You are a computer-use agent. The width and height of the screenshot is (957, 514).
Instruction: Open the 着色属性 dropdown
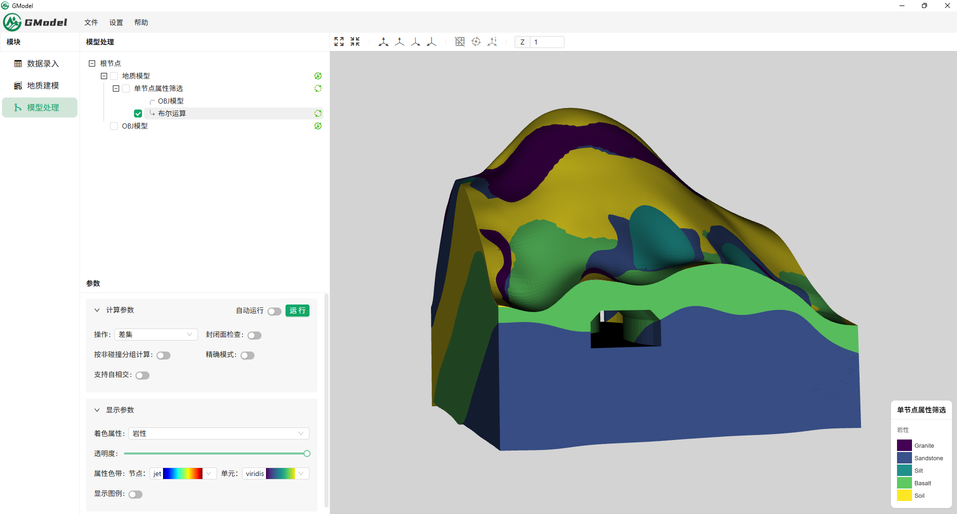[x=218, y=433]
